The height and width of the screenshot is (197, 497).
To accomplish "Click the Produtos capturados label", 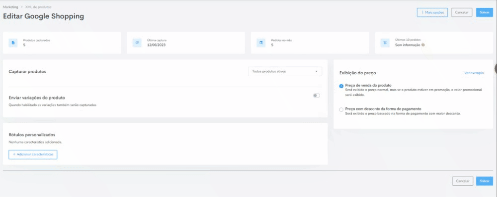I will [x=36, y=41].
